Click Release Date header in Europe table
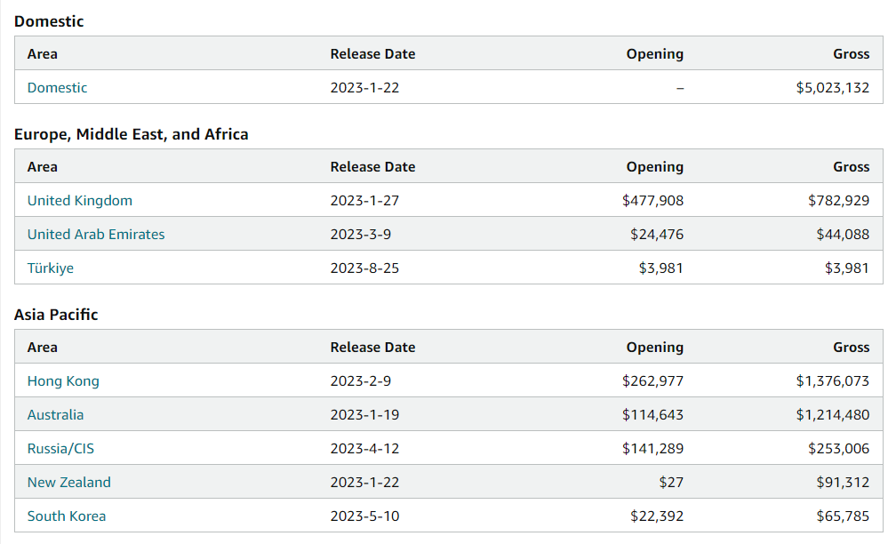 pos(372,167)
